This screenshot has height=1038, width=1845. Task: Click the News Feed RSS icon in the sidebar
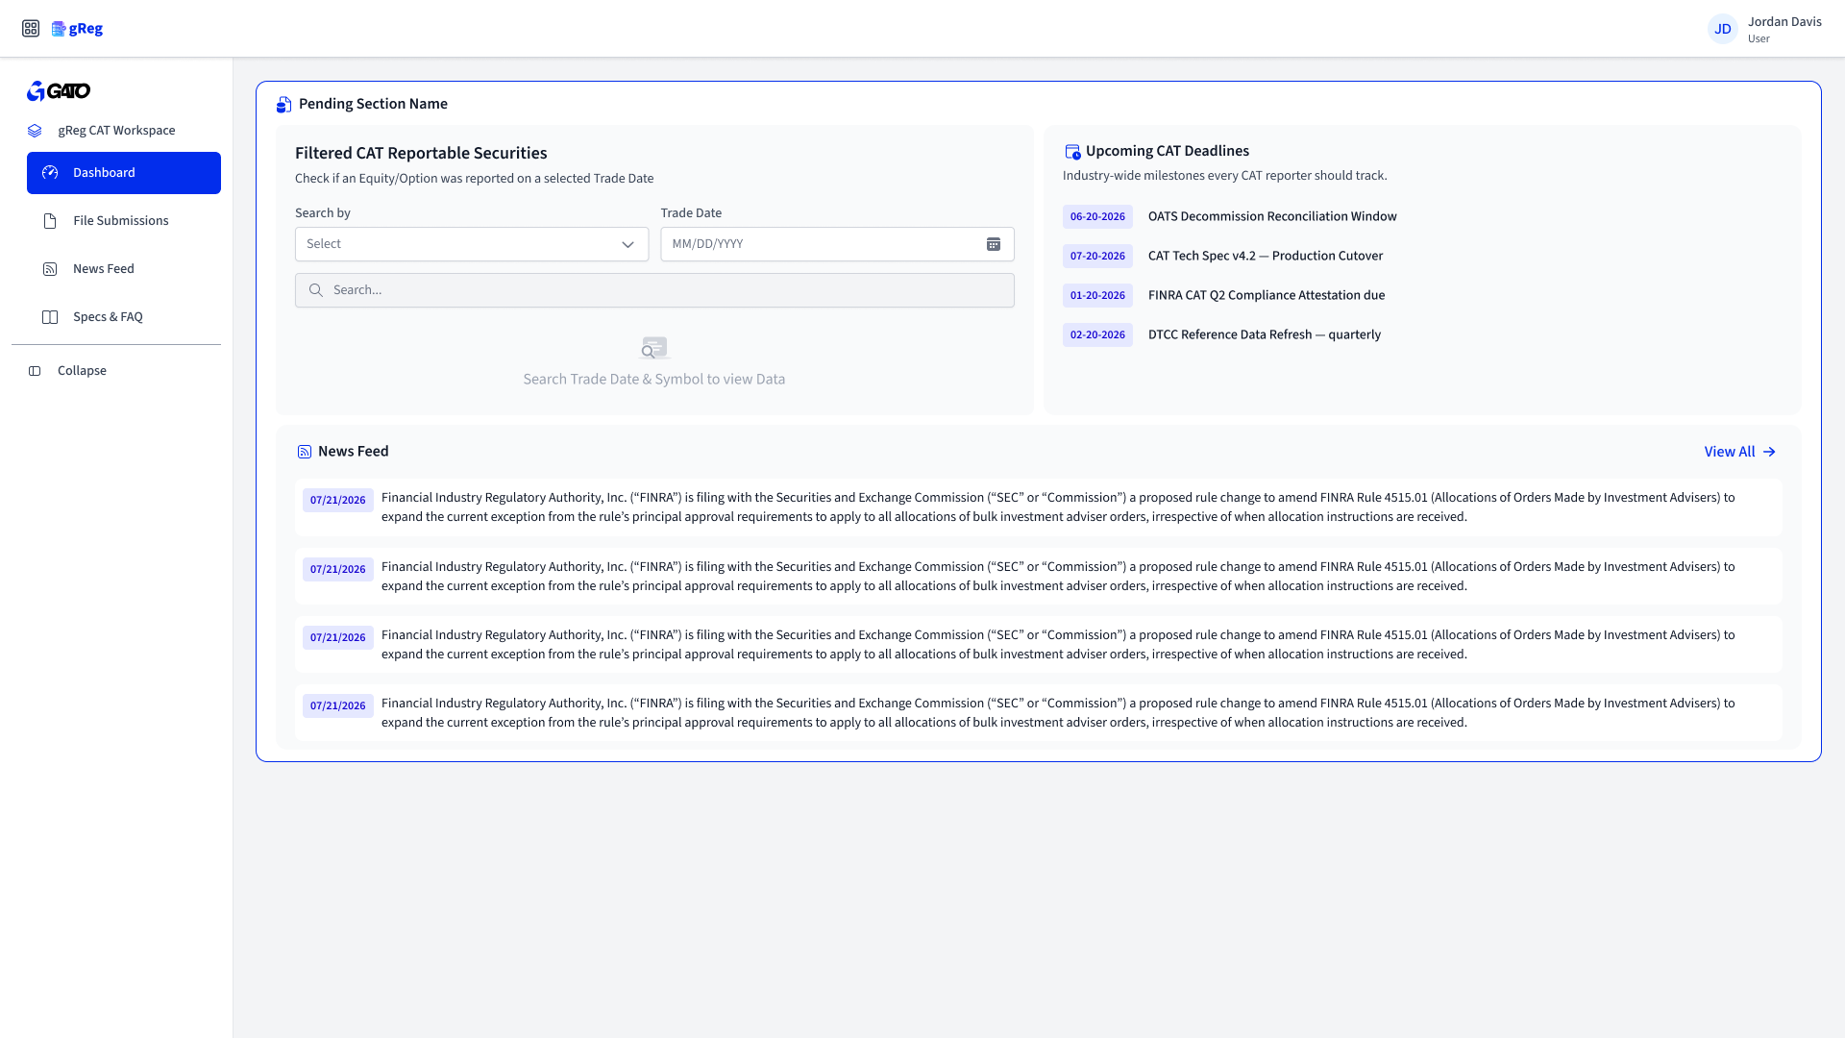pyautogui.click(x=50, y=269)
